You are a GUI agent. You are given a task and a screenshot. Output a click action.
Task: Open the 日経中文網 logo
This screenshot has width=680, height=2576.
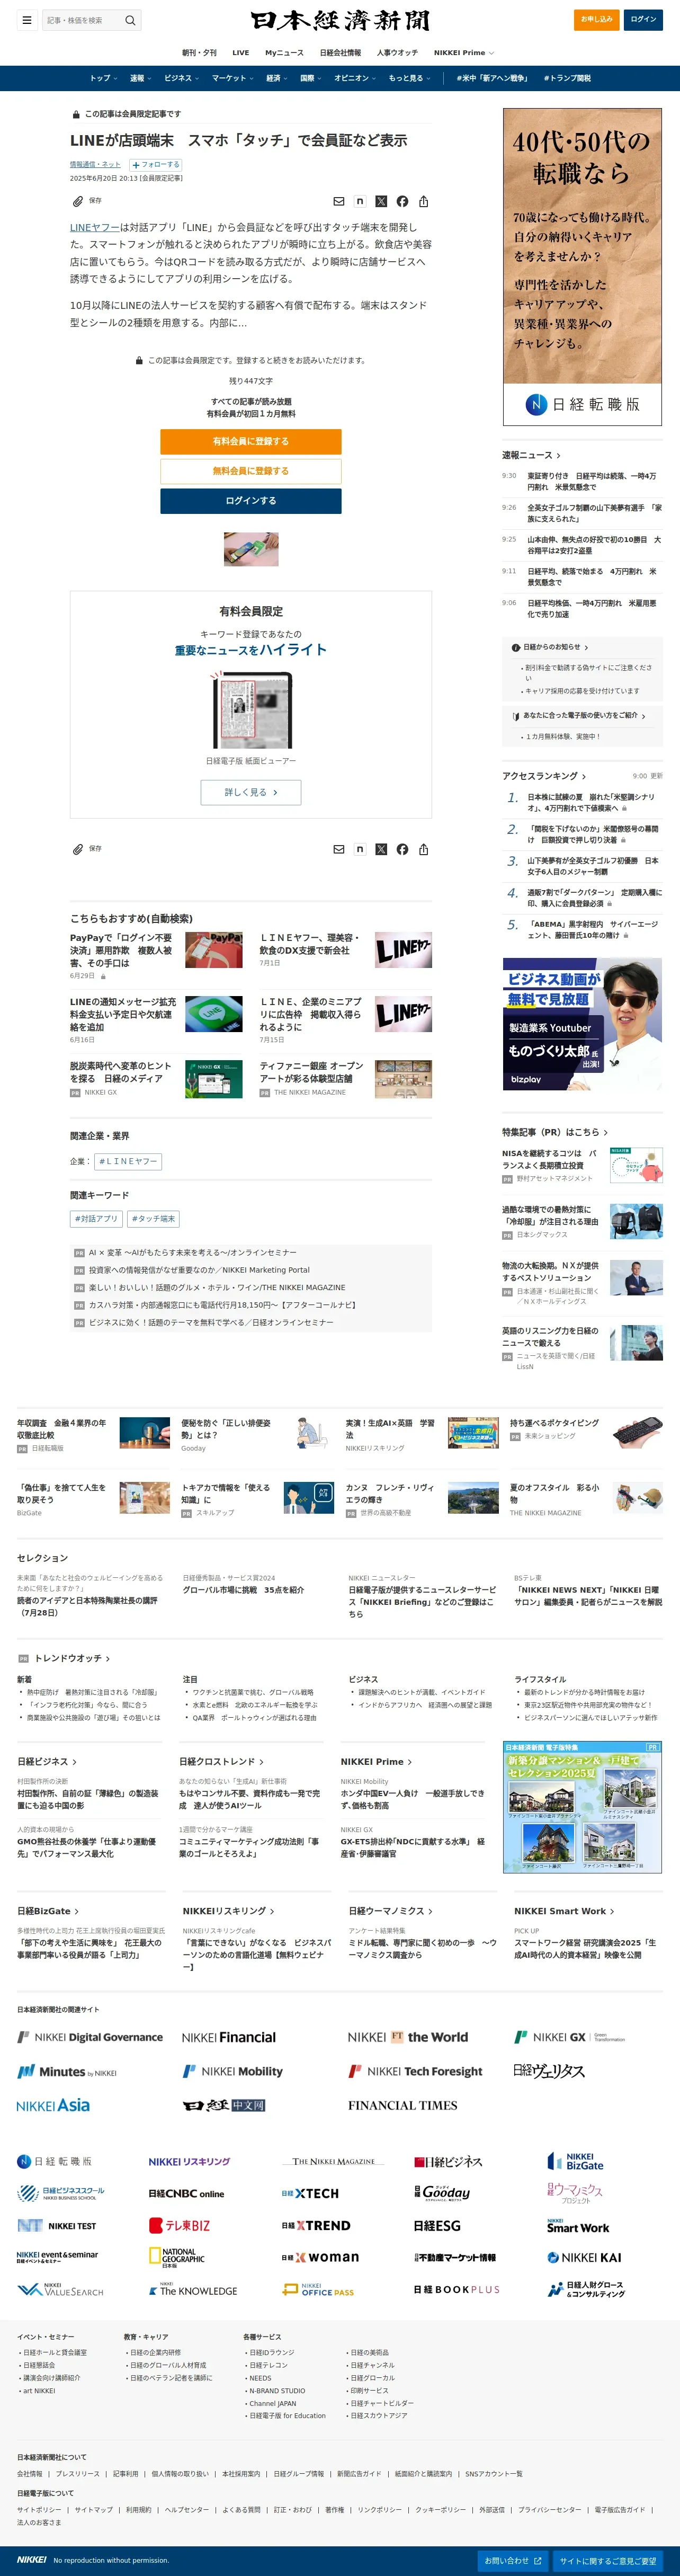click(224, 2105)
